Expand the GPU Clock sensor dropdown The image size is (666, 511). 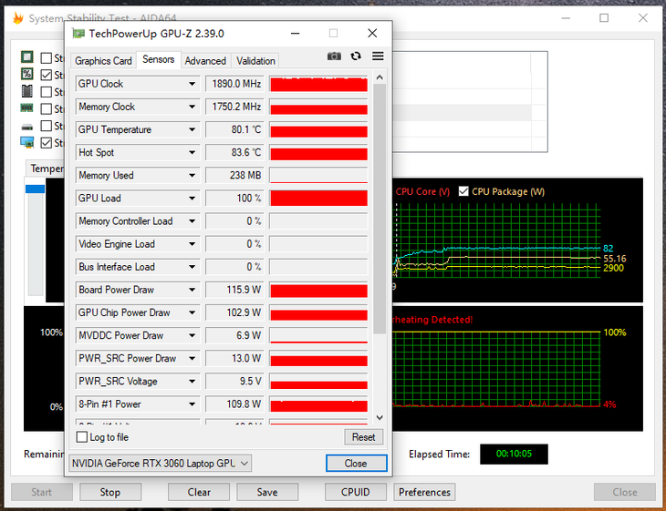click(192, 84)
